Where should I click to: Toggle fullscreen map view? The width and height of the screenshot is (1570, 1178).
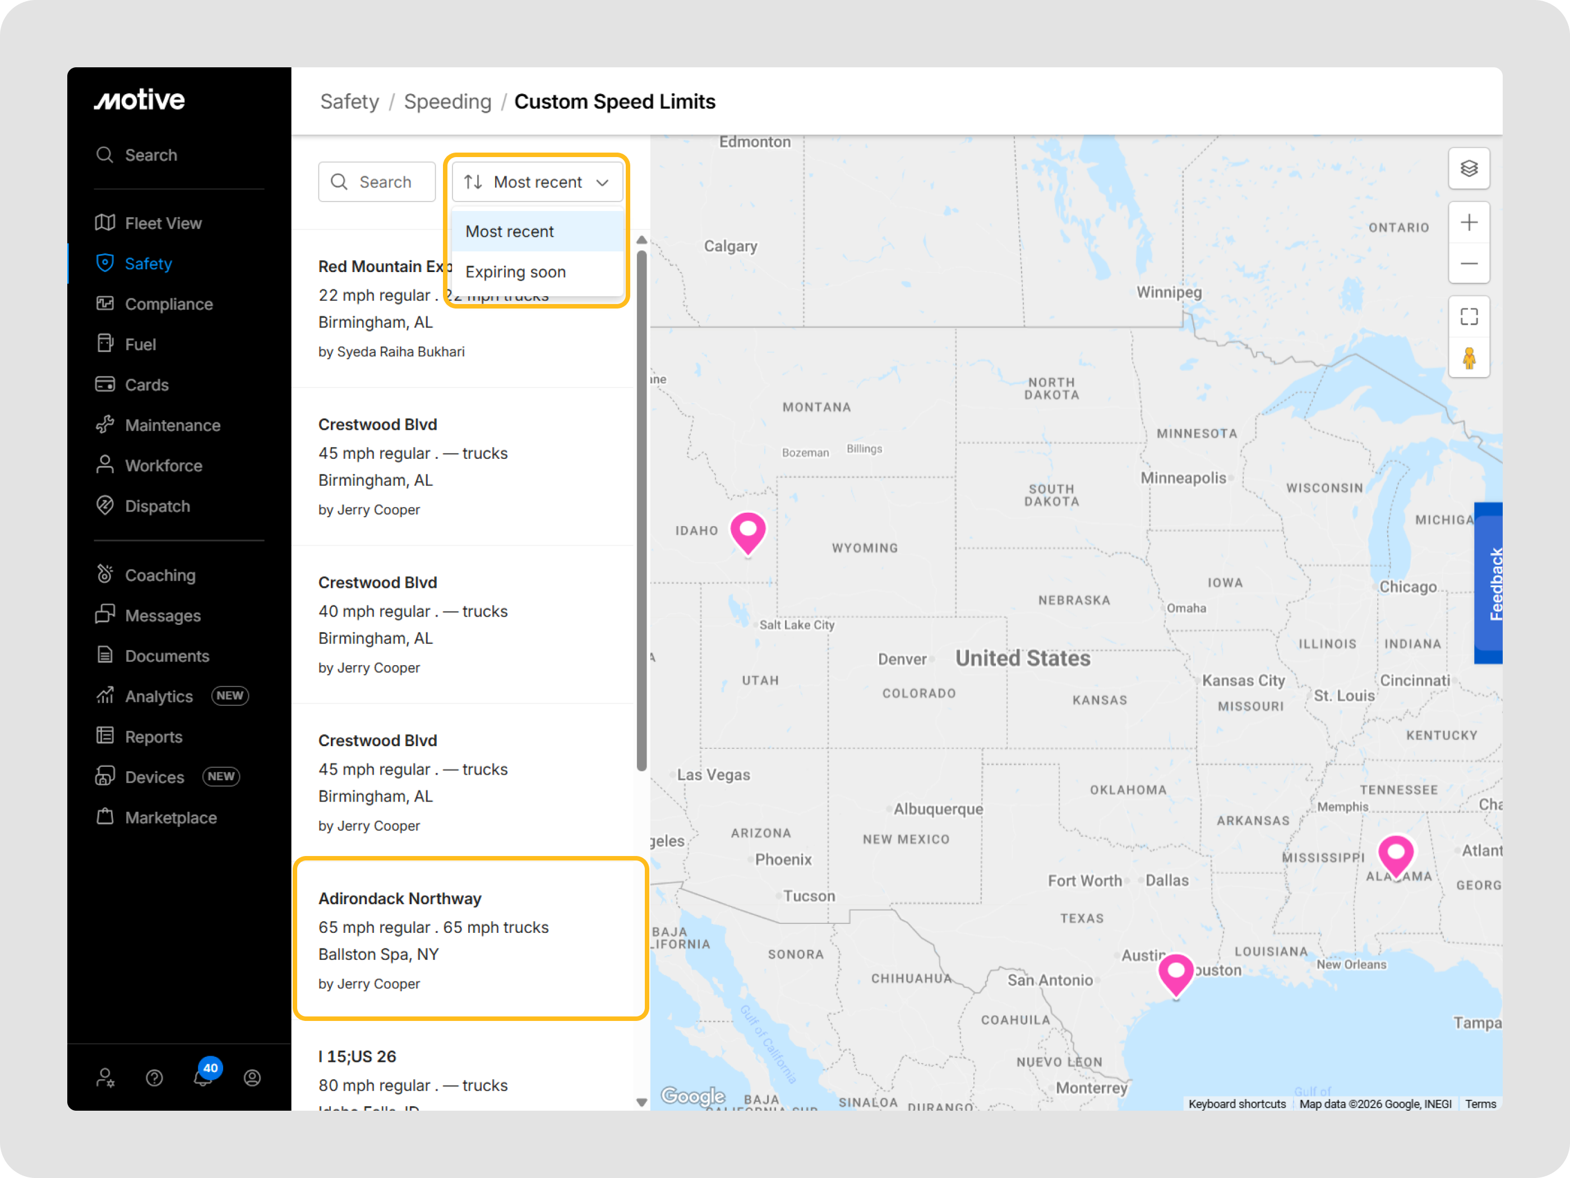(x=1469, y=317)
